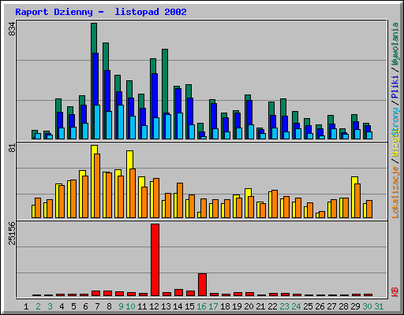Click day label '30' on the x-axis

[x=367, y=306]
